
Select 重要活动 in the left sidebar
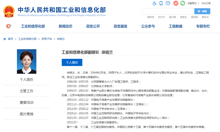point(26,102)
